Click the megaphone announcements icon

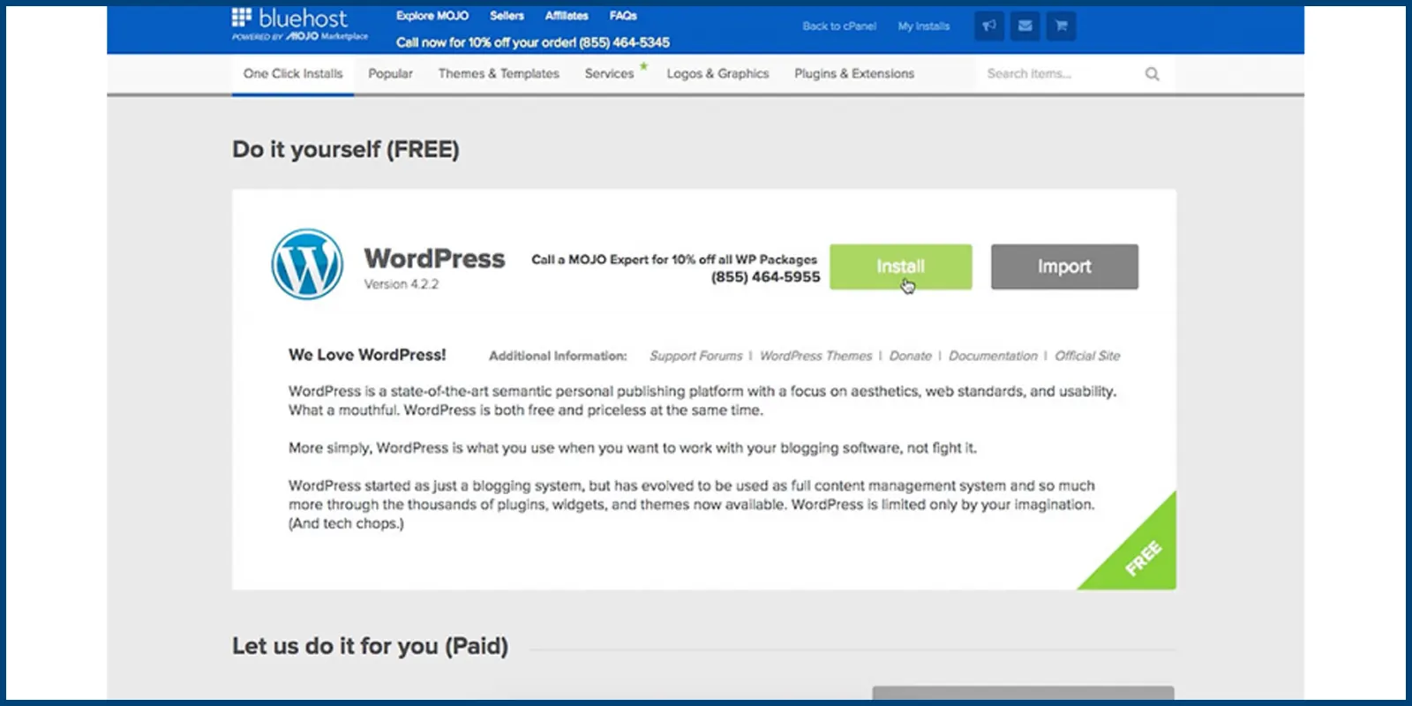pyautogui.click(x=989, y=26)
